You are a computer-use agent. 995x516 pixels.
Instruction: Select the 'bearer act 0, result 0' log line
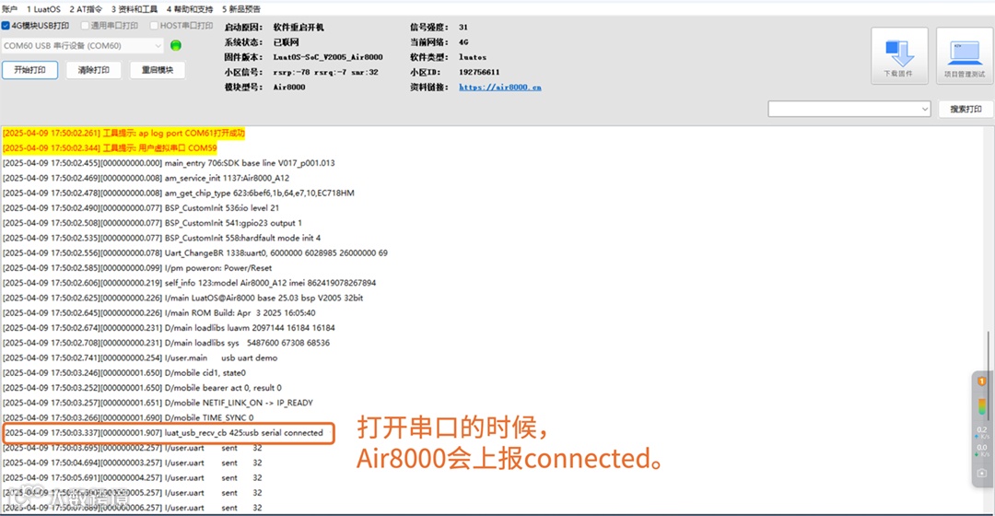(x=142, y=388)
